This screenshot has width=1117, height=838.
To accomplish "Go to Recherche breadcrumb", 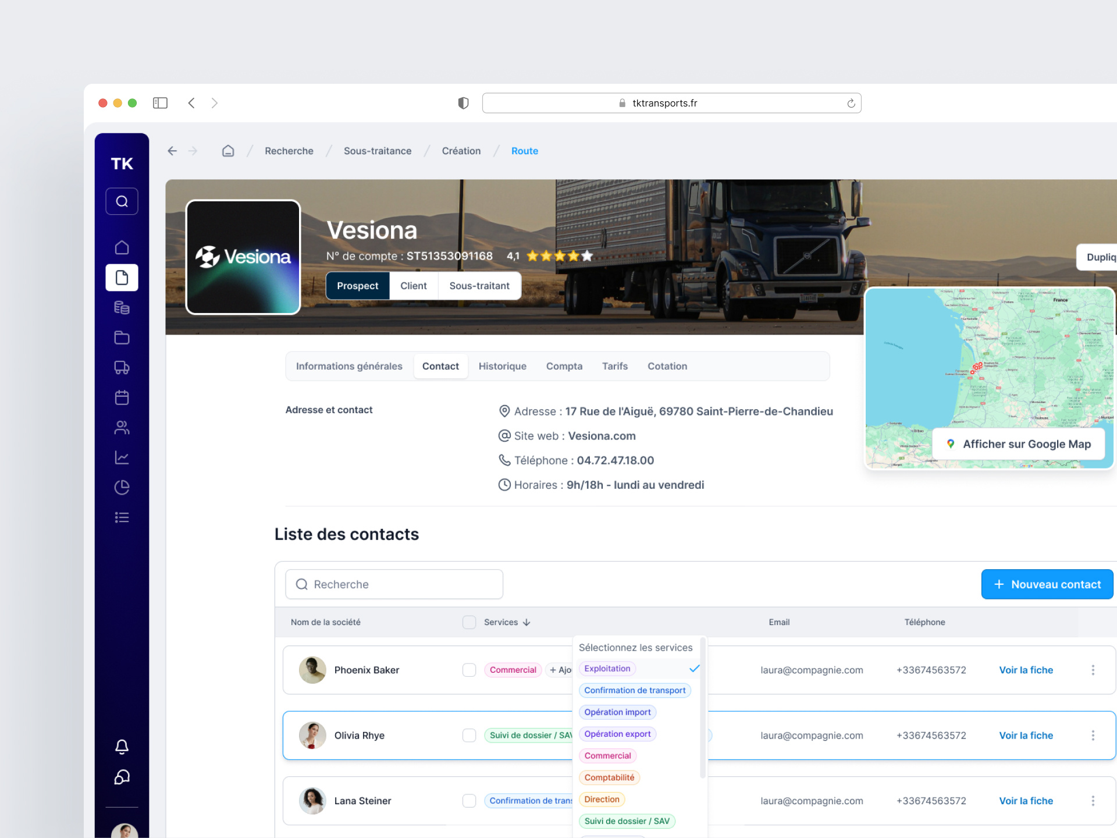I will pos(289,151).
